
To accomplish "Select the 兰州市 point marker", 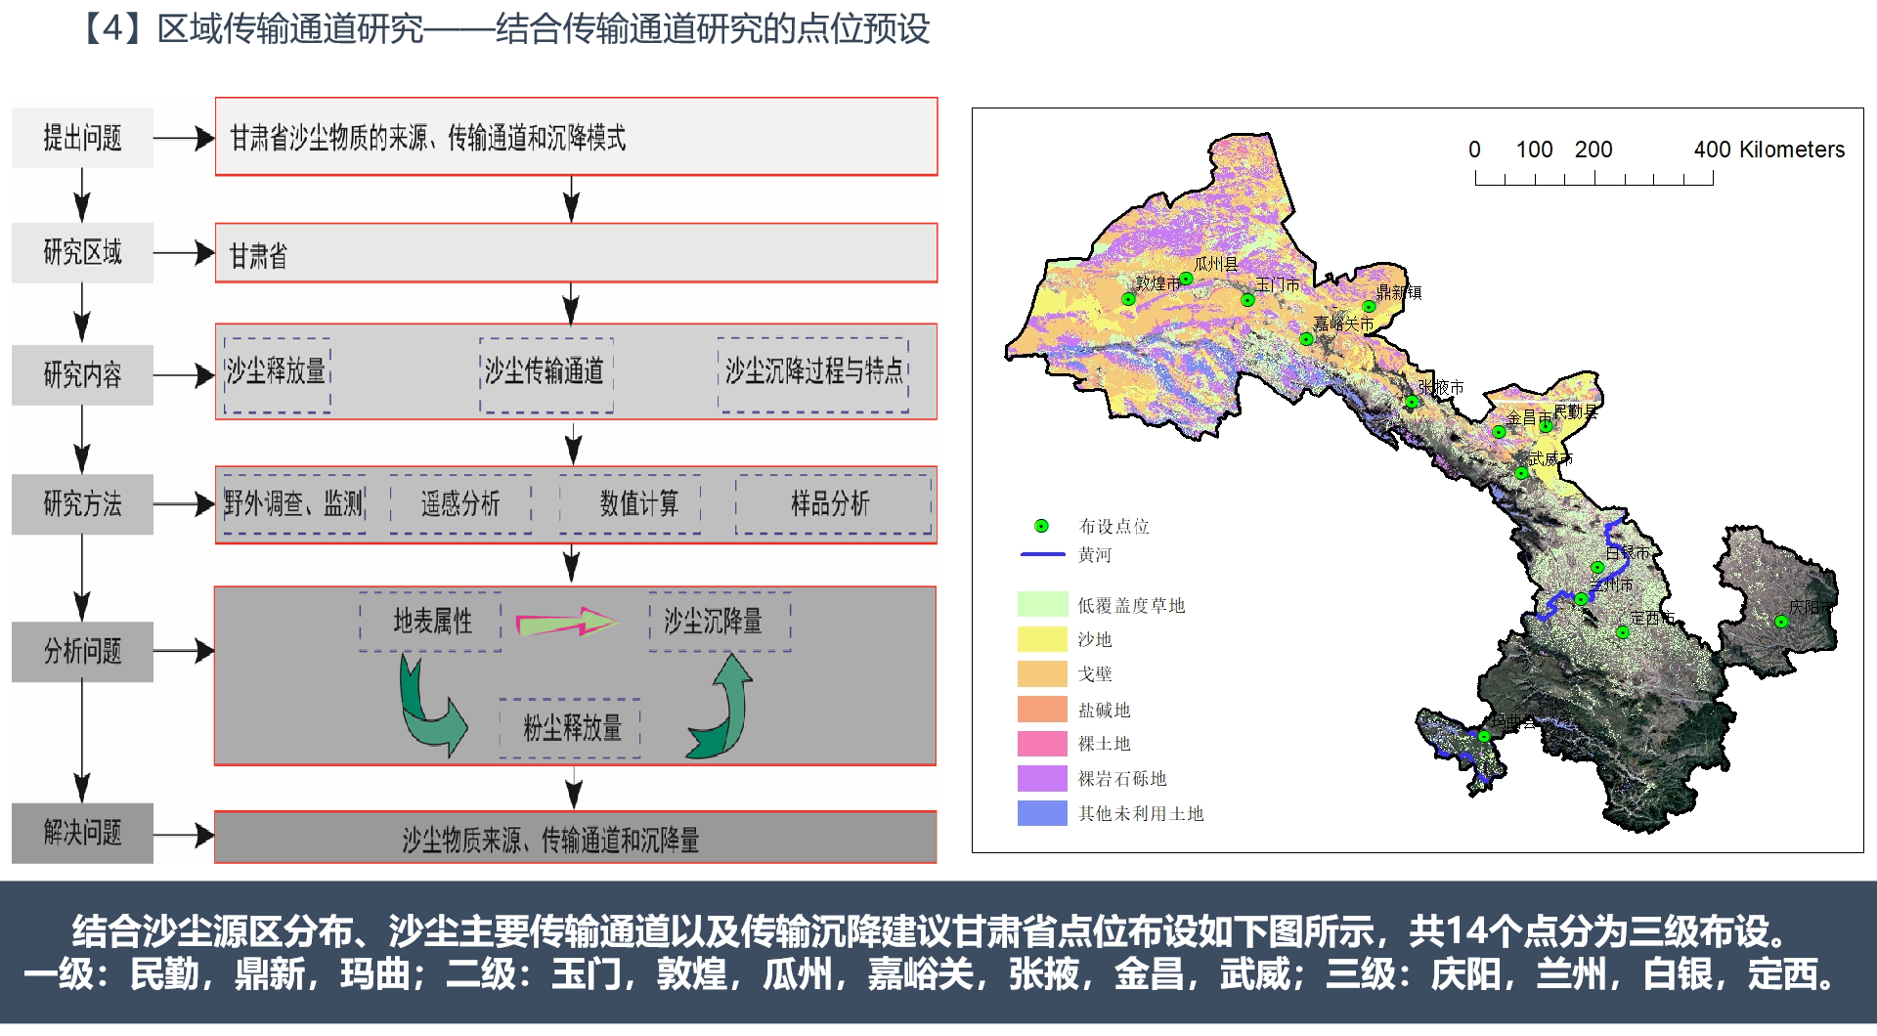I will pyautogui.click(x=1581, y=599).
